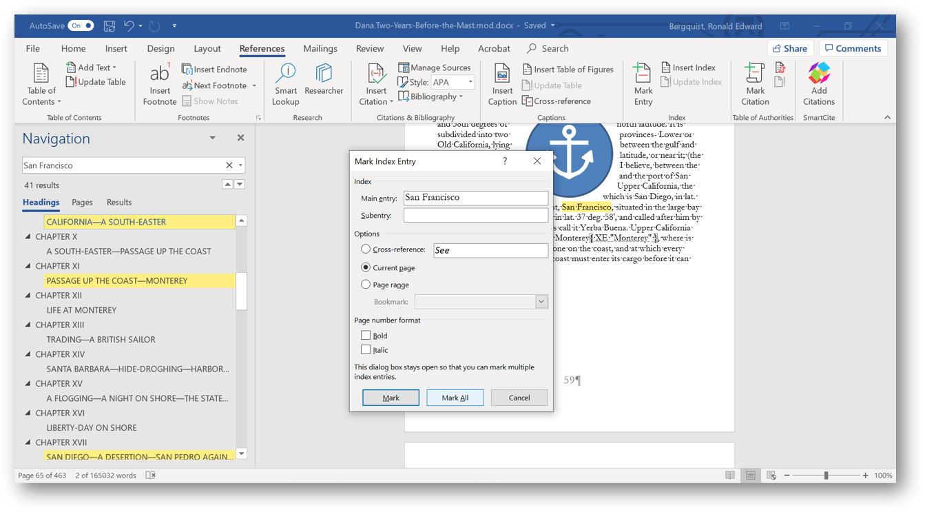
Task: Open the Results tab in Navigation
Action: (x=119, y=203)
